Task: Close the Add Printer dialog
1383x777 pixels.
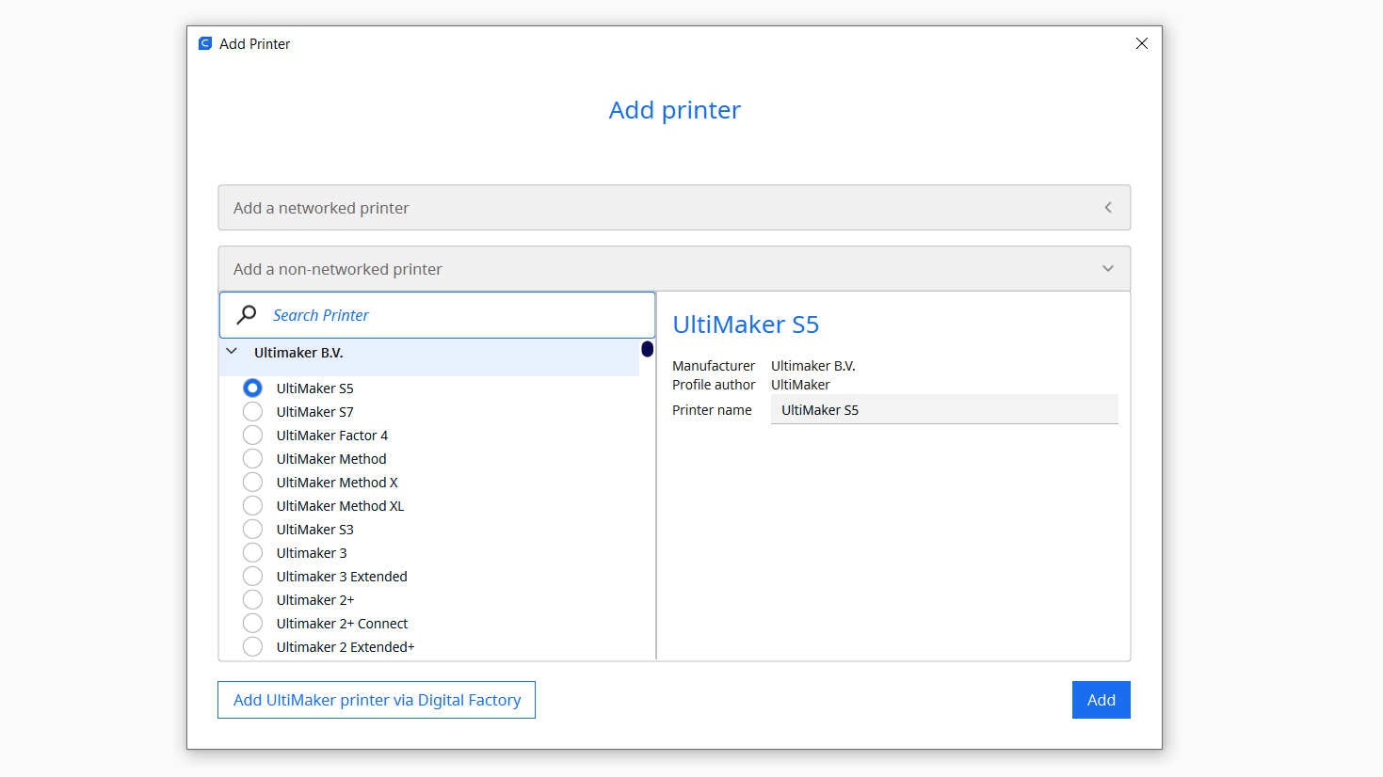Action: click(x=1141, y=43)
